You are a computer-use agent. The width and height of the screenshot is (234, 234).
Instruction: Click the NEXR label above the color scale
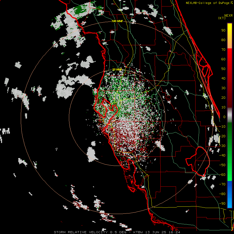[x=229, y=16]
